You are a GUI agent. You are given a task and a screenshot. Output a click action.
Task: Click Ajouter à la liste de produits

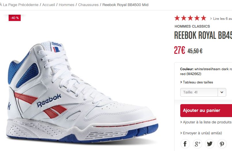click(207, 122)
